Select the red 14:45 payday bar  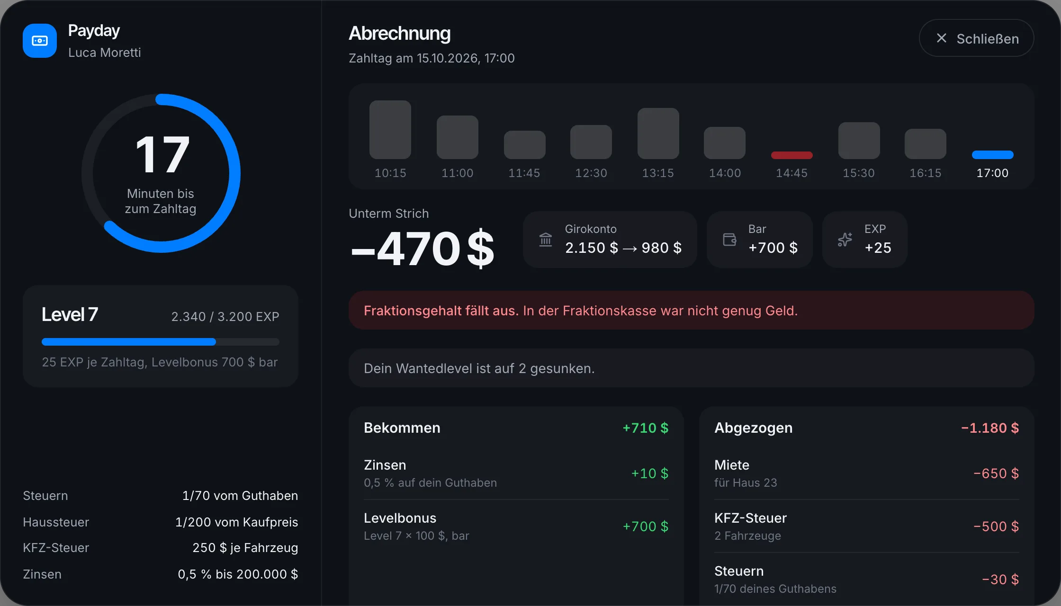click(x=792, y=155)
